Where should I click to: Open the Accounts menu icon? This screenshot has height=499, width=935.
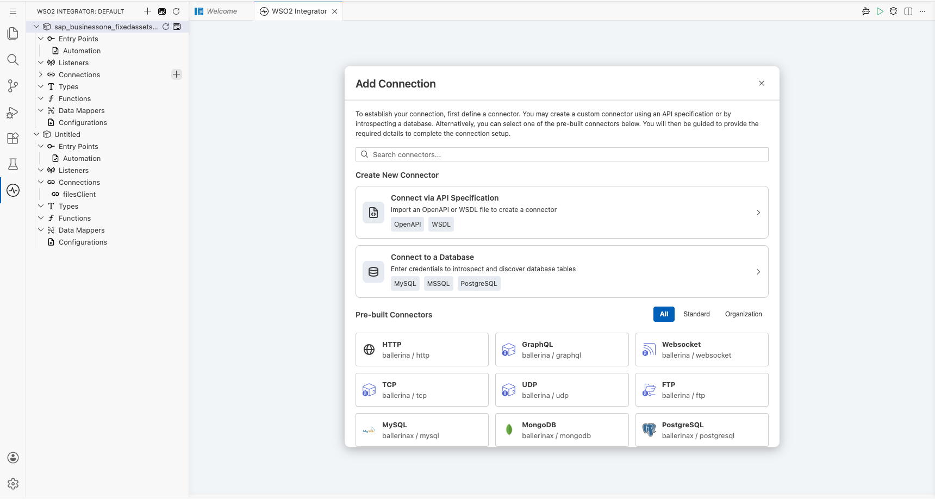click(x=13, y=458)
